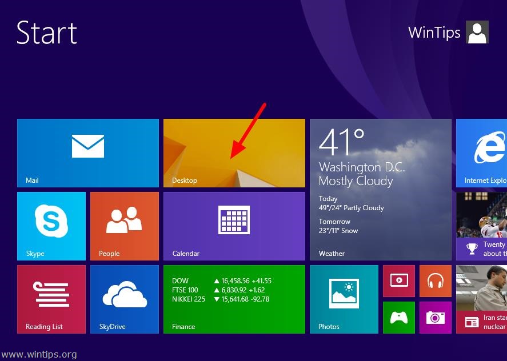507x361 pixels.
Task: Open the Sports tile with trophy icon
Action: tap(481, 226)
